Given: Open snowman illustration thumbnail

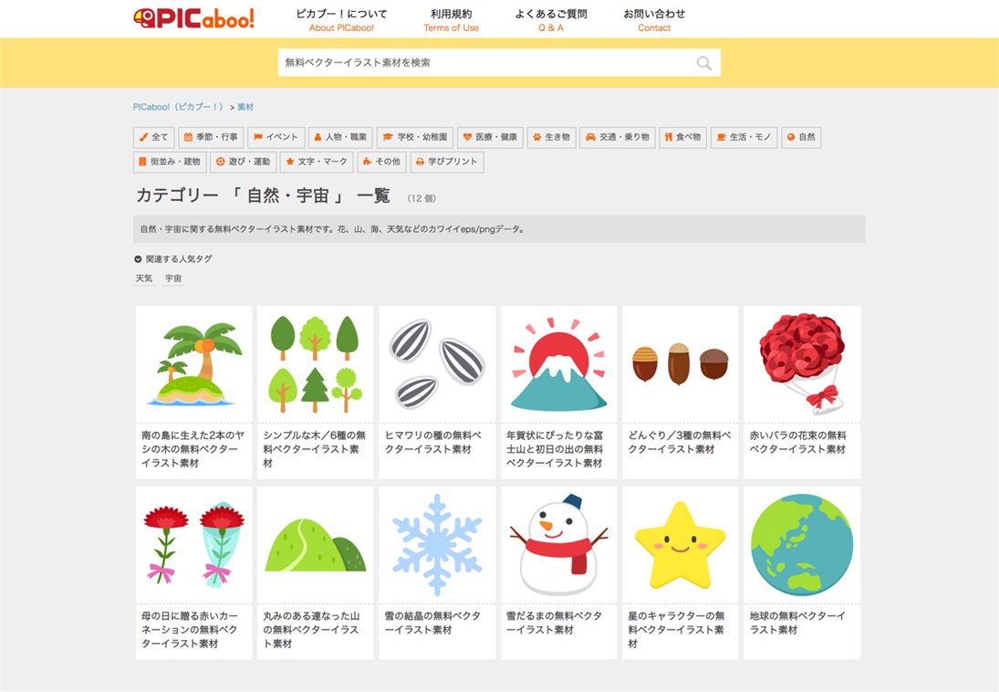Looking at the screenshot, I should pyautogui.click(x=558, y=545).
